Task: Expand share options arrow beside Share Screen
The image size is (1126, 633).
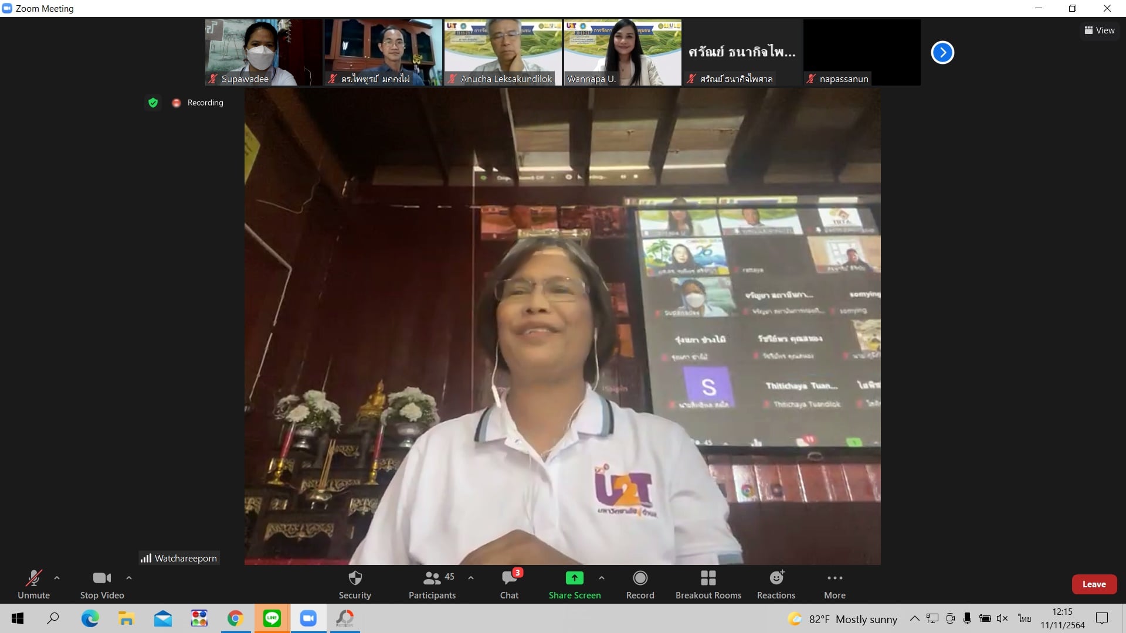Action: pyautogui.click(x=602, y=578)
